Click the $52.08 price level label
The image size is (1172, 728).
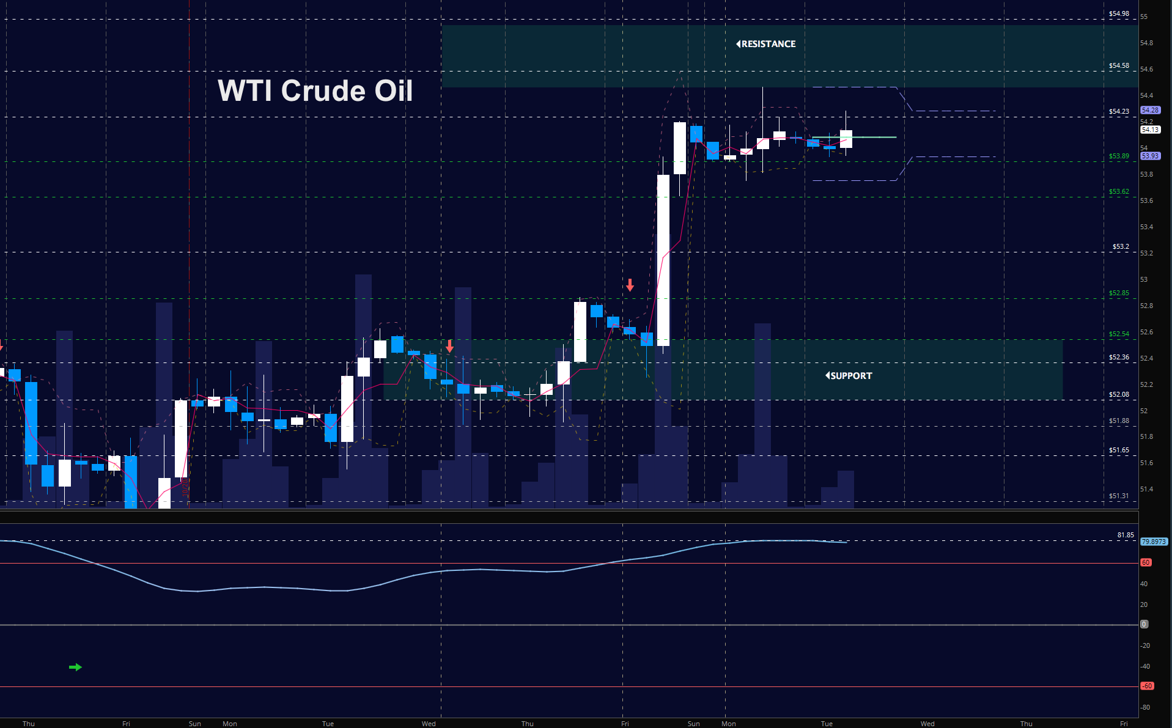point(1119,394)
